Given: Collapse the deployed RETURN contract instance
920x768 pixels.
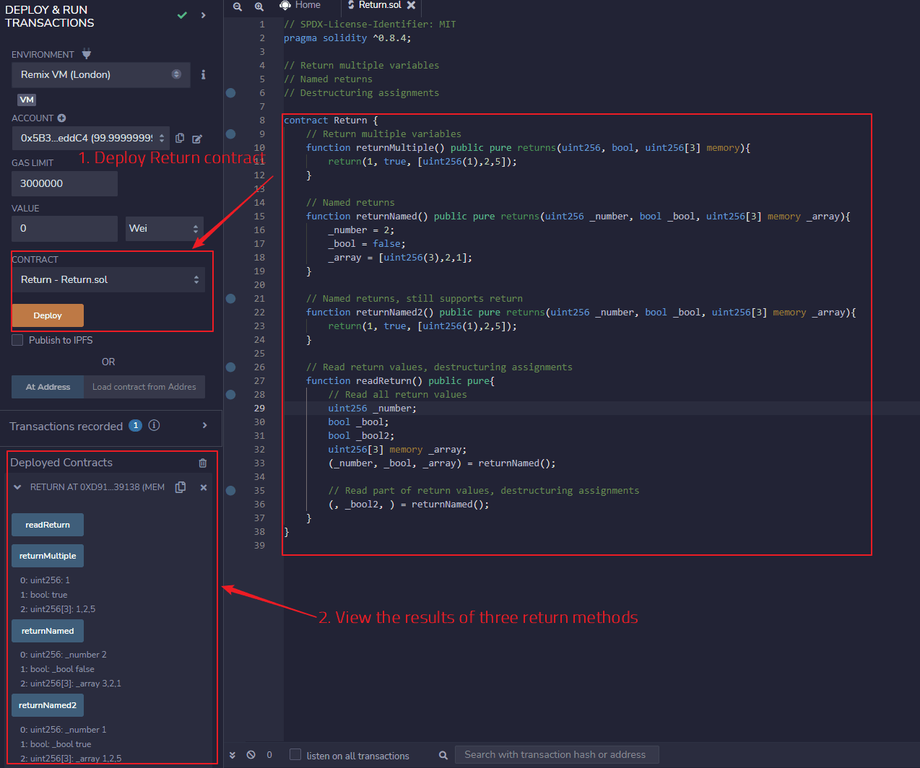Looking at the screenshot, I should pos(17,487).
